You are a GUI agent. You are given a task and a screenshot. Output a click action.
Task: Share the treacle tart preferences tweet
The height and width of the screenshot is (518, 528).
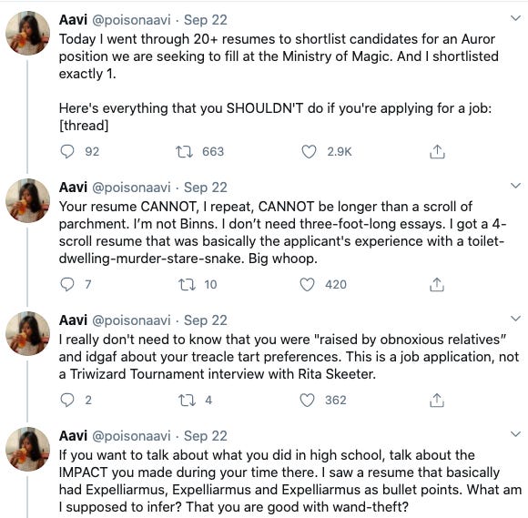437,401
